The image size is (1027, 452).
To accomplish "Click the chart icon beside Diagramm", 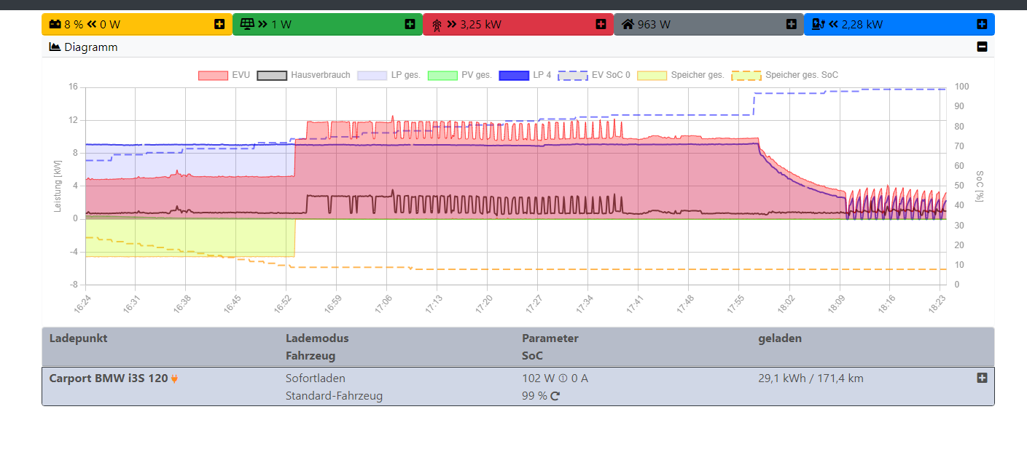I will coord(55,47).
